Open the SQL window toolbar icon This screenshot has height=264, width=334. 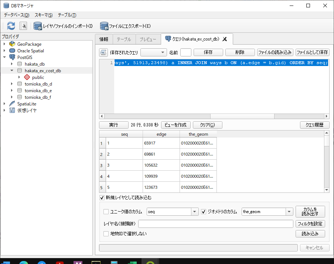click(x=23, y=26)
